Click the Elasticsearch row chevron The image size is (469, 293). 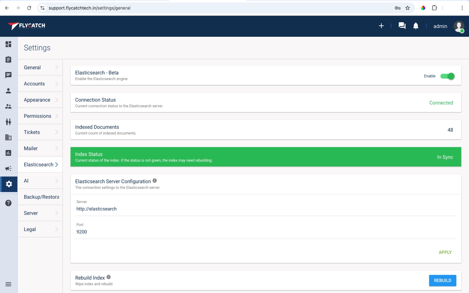tap(57, 164)
